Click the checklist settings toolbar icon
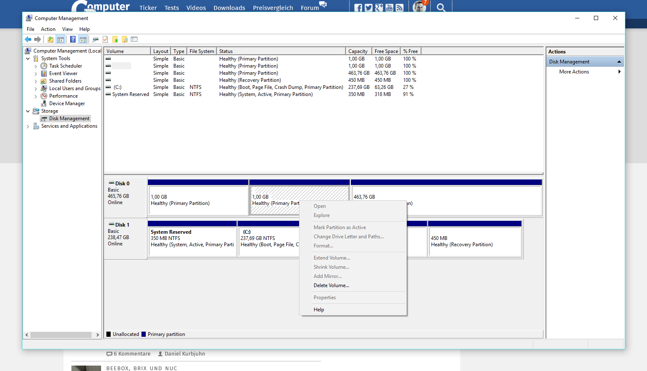The image size is (647, 371). point(134,39)
